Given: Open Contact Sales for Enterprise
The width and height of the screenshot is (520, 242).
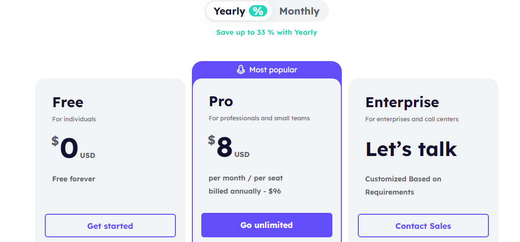Looking at the screenshot, I should click(423, 226).
